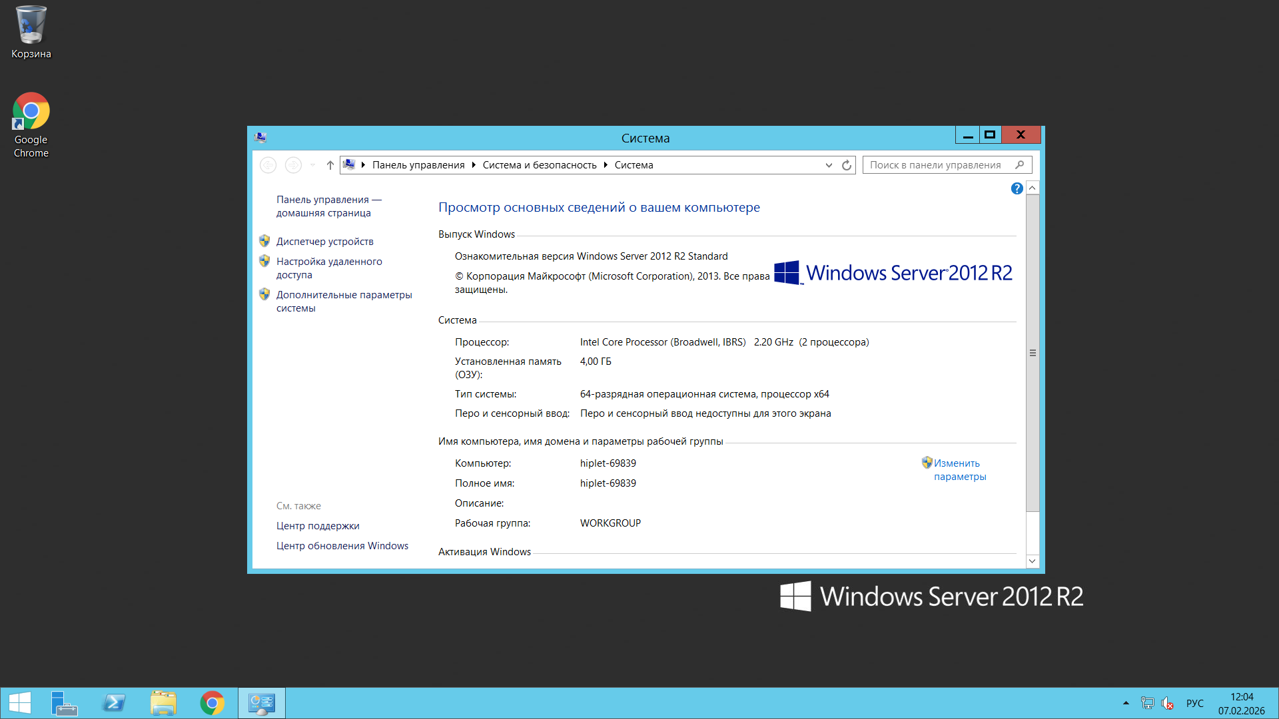
Task: Click Система и безопасность breadcrumb
Action: [x=539, y=165]
